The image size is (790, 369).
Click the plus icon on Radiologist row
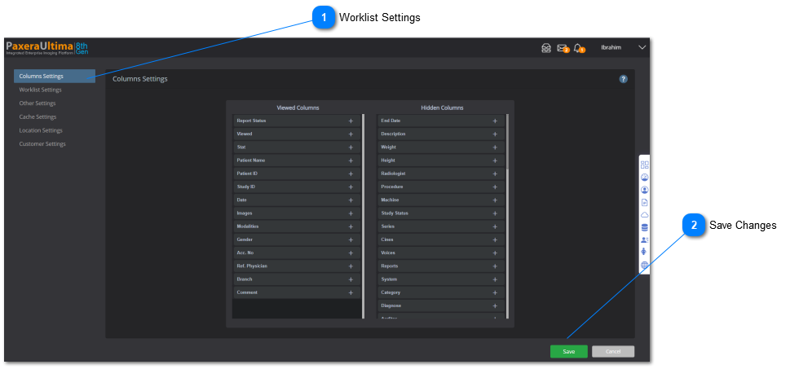point(495,174)
